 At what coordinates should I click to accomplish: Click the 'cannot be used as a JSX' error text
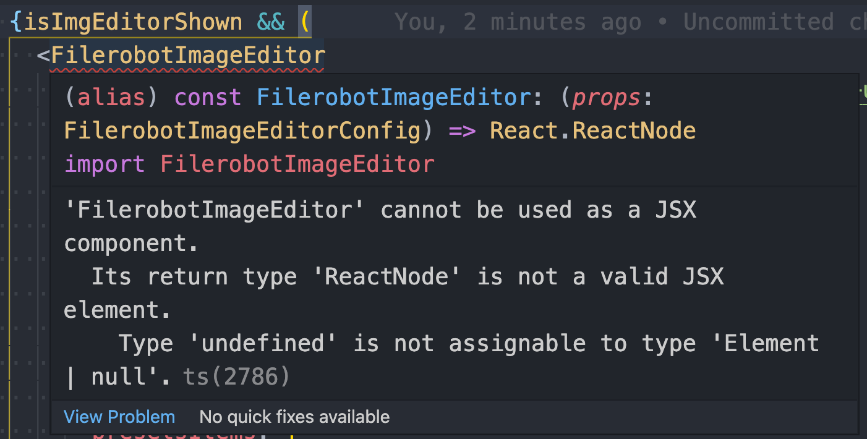(544, 209)
